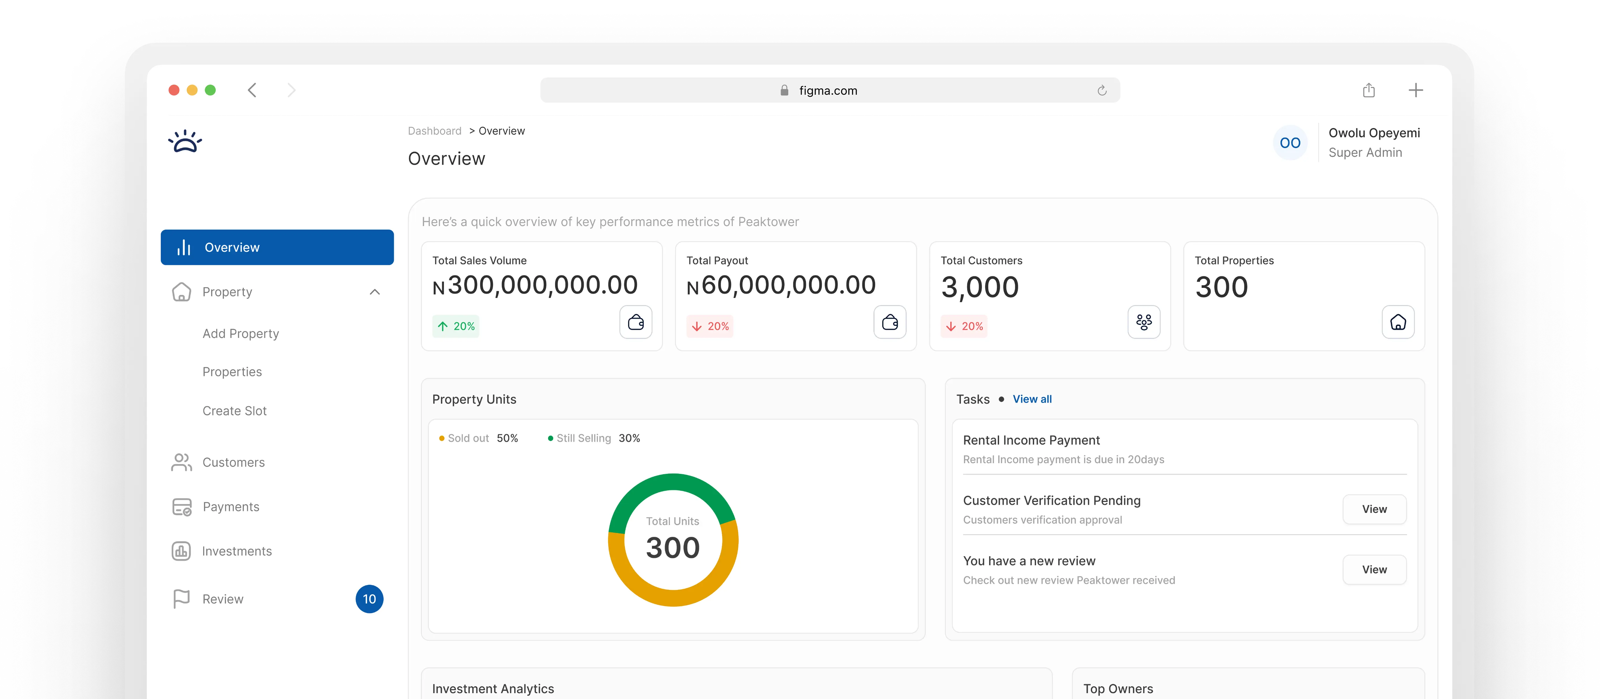Click the page reload icon in address bar
Viewport: 1600px width, 699px height.
click(1101, 91)
